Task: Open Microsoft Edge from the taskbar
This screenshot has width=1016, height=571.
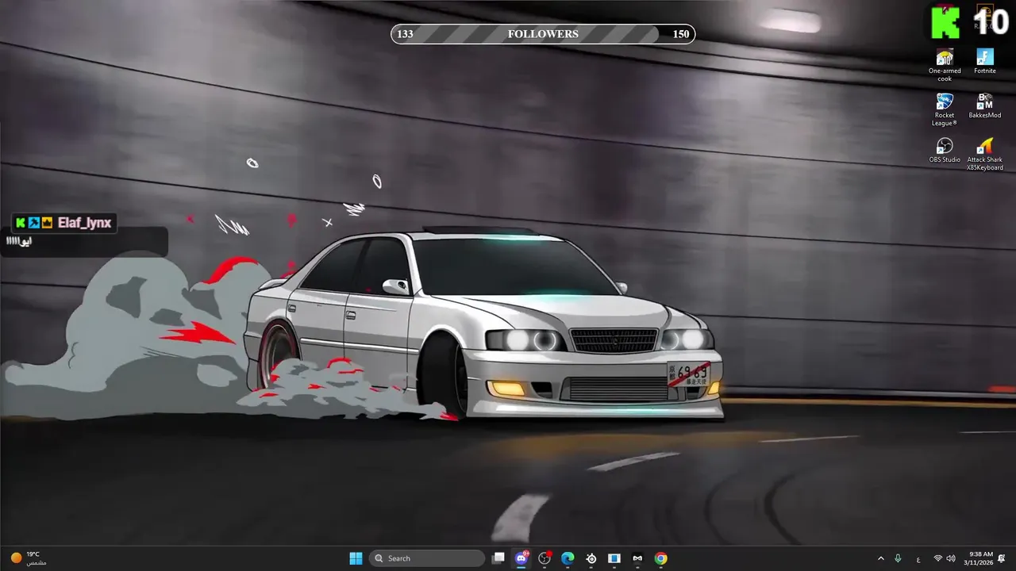Action: pos(568,558)
